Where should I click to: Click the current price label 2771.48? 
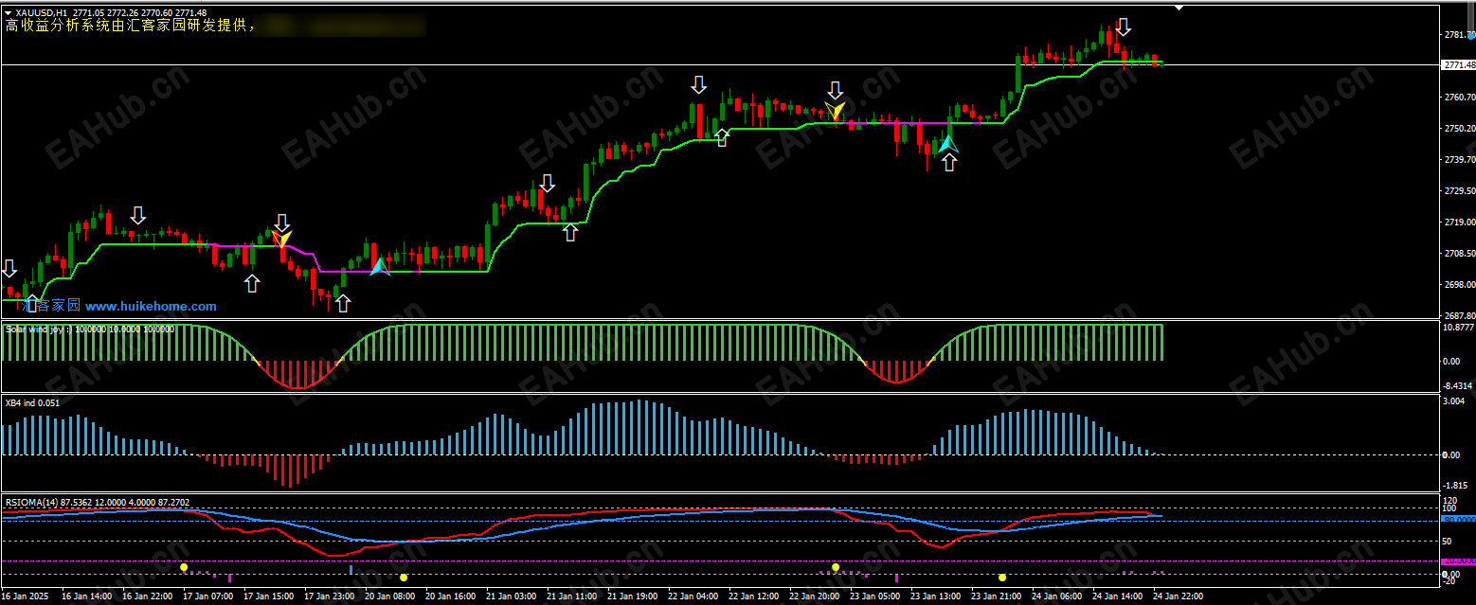coord(1458,65)
